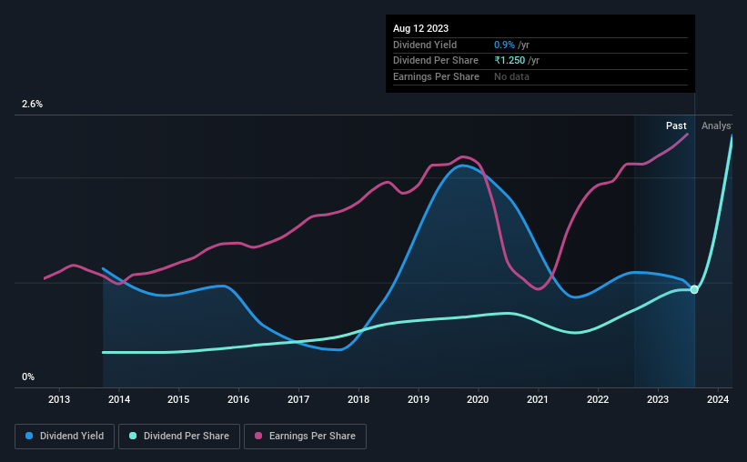Click the tooltip Dividend Yield row label
The width and height of the screenshot is (747, 462).
click(x=425, y=45)
